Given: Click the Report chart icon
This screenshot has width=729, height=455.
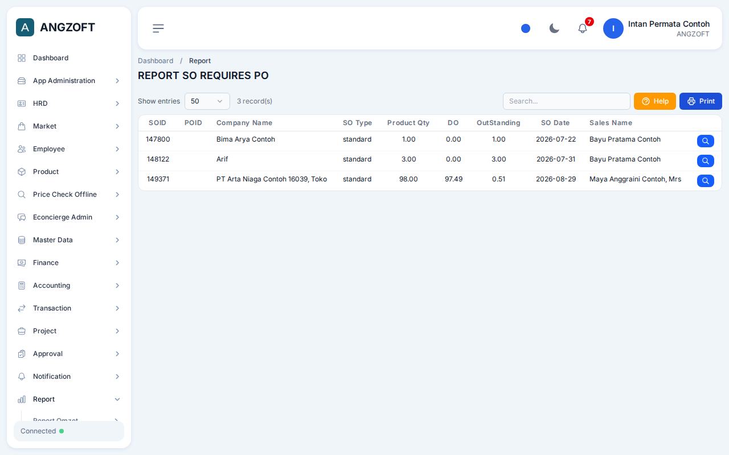Looking at the screenshot, I should click(22, 399).
